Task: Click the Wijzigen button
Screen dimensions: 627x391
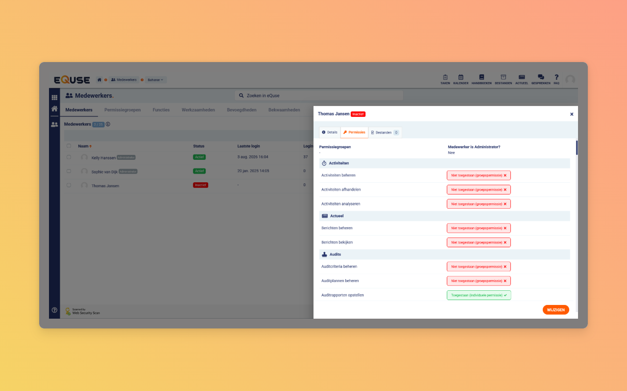Action: click(556, 310)
